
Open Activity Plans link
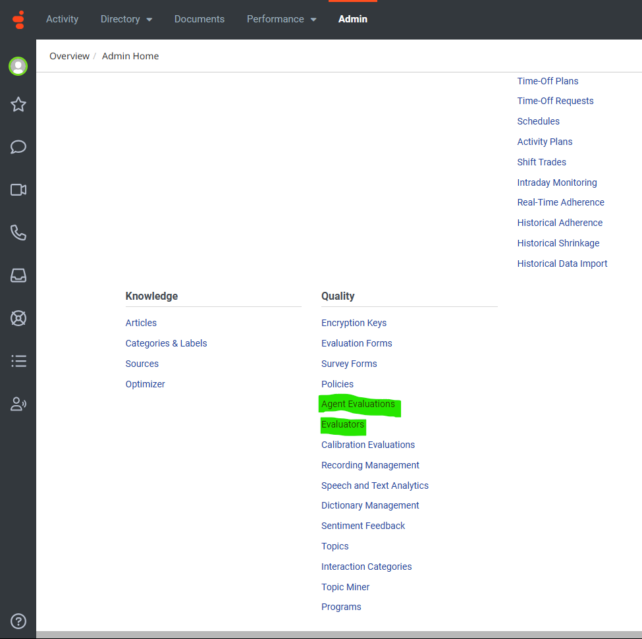point(545,142)
